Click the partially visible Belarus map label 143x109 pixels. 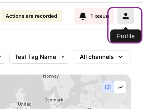pyautogui.click(x=96, y=108)
